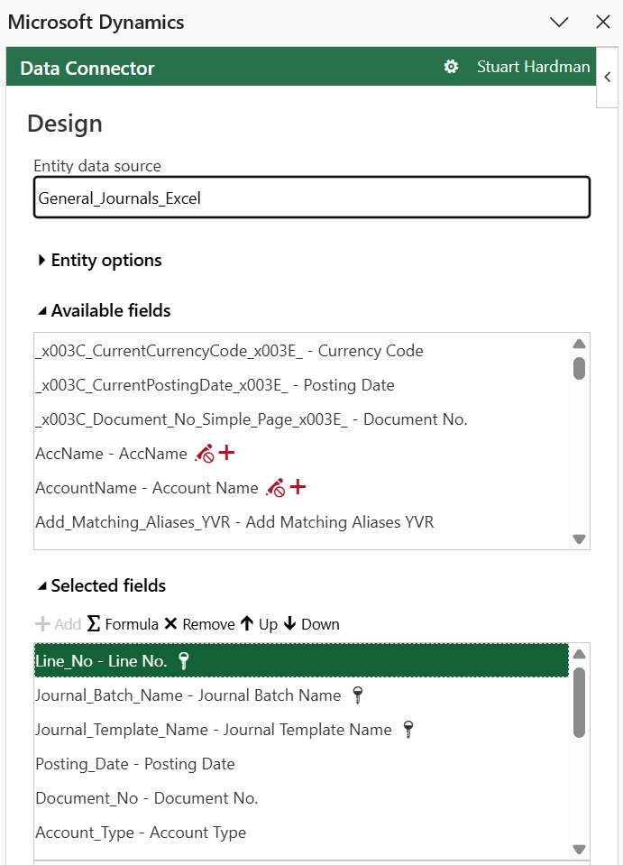Click the Add button above Selected fields
Screen dimensions: 623x865
tap(56, 623)
